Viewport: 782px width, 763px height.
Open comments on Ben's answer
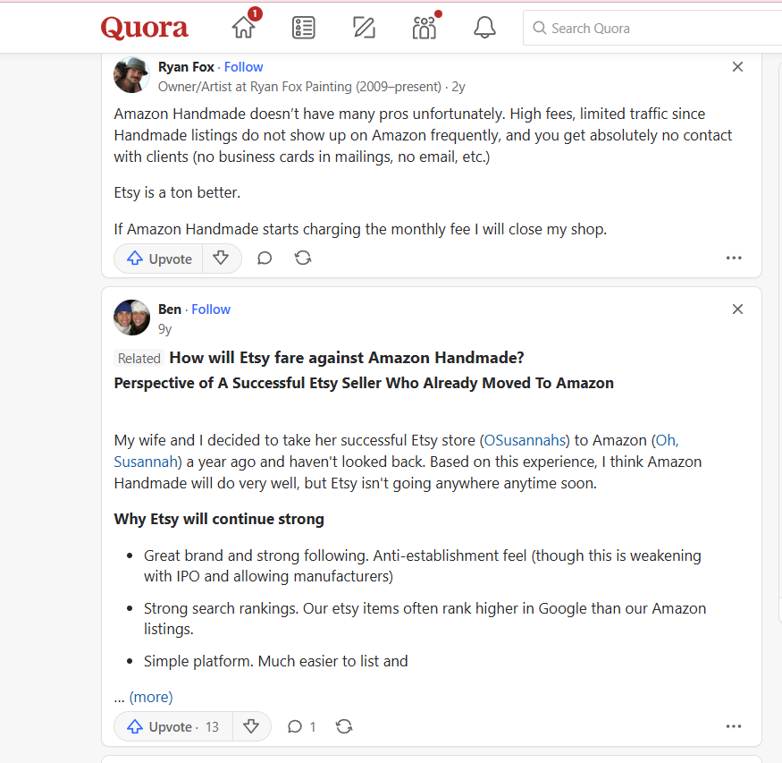pos(301,726)
